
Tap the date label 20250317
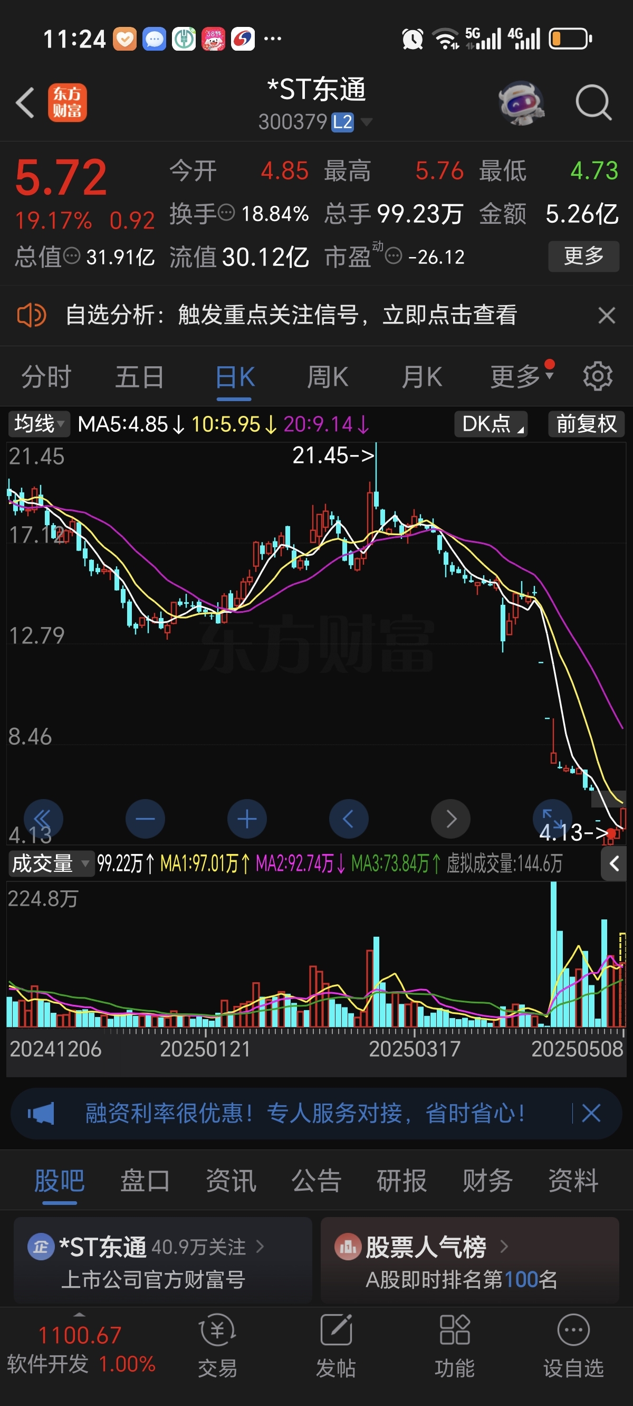414,1049
